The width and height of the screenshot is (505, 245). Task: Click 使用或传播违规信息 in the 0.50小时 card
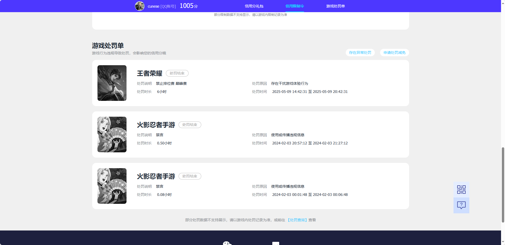288,135
